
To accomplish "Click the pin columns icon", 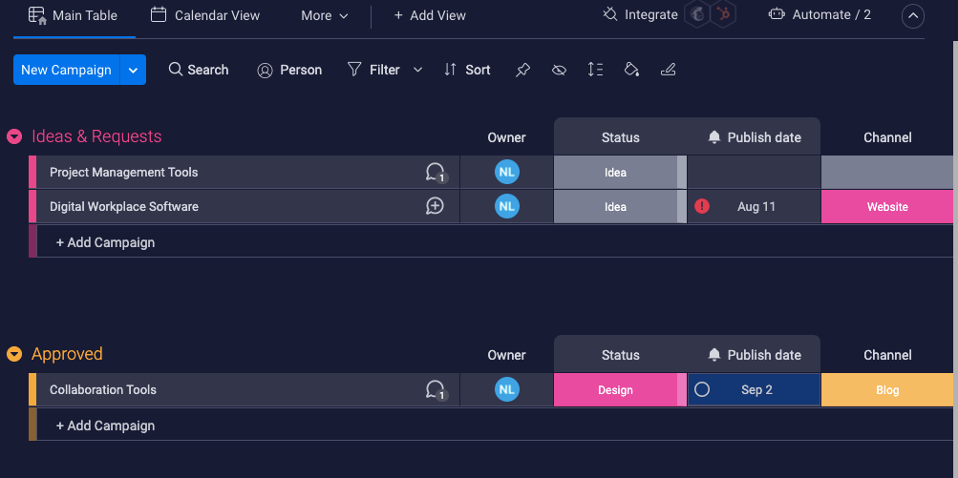I will click(522, 70).
